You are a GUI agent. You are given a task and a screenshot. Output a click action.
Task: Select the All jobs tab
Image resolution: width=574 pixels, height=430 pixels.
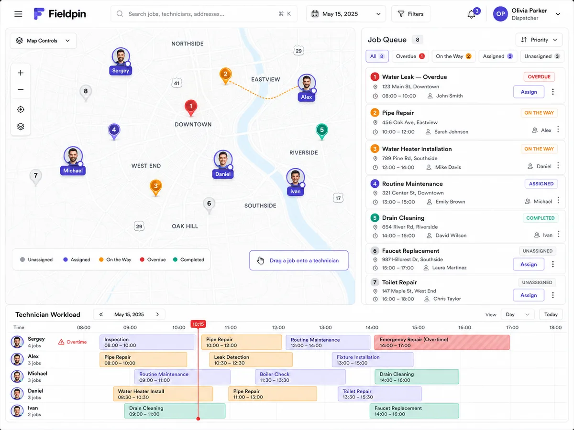click(377, 56)
